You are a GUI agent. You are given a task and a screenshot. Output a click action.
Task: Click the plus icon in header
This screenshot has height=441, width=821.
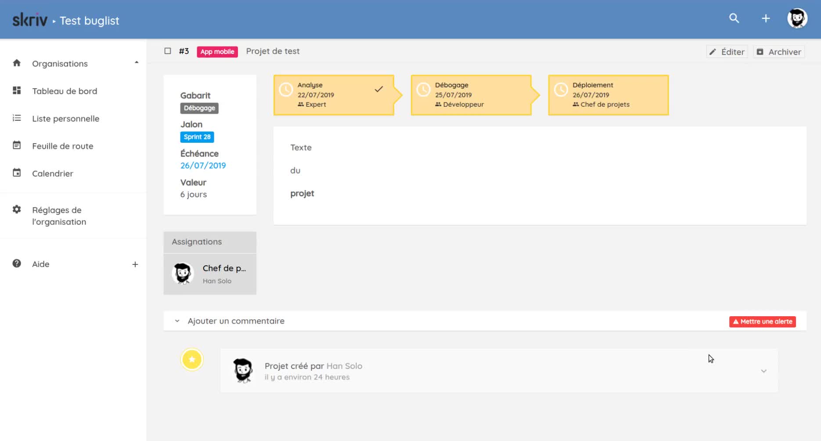coord(766,18)
